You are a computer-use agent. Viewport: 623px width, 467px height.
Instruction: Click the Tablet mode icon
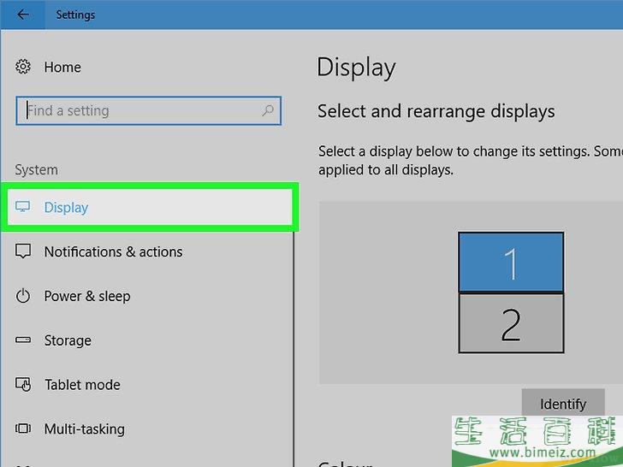pyautogui.click(x=24, y=385)
